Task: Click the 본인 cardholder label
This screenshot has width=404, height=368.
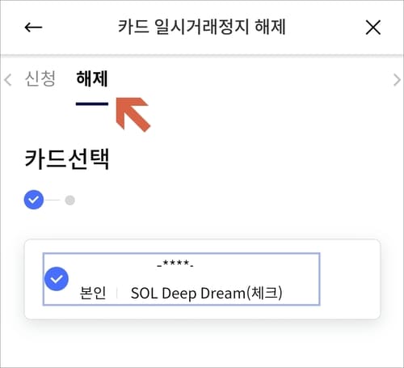Action: (93, 293)
